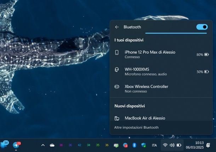Open Altre impostazioni Bluetooth link

(x=136, y=127)
